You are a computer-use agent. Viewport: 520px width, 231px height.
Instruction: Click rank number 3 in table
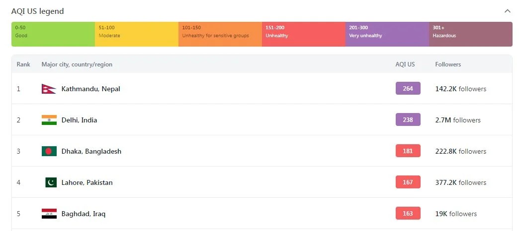point(18,151)
